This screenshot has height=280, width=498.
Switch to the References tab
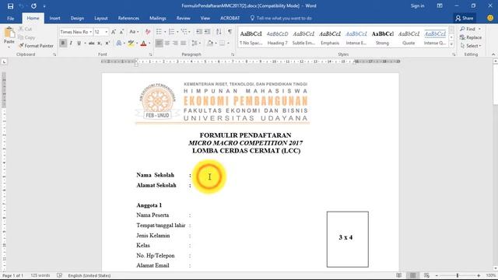coord(128,18)
